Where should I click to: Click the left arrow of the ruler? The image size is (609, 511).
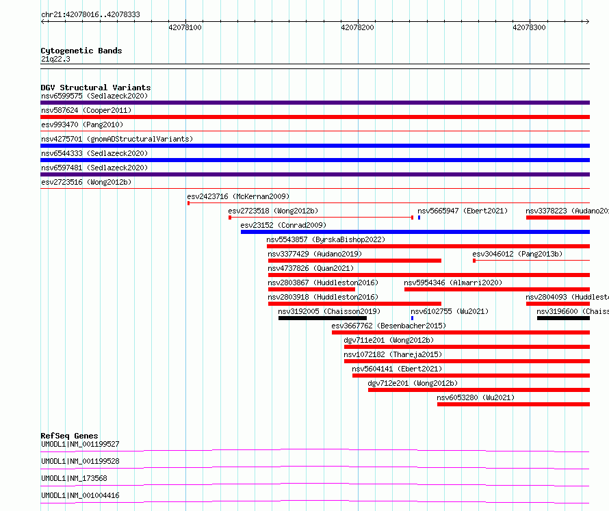(43, 21)
